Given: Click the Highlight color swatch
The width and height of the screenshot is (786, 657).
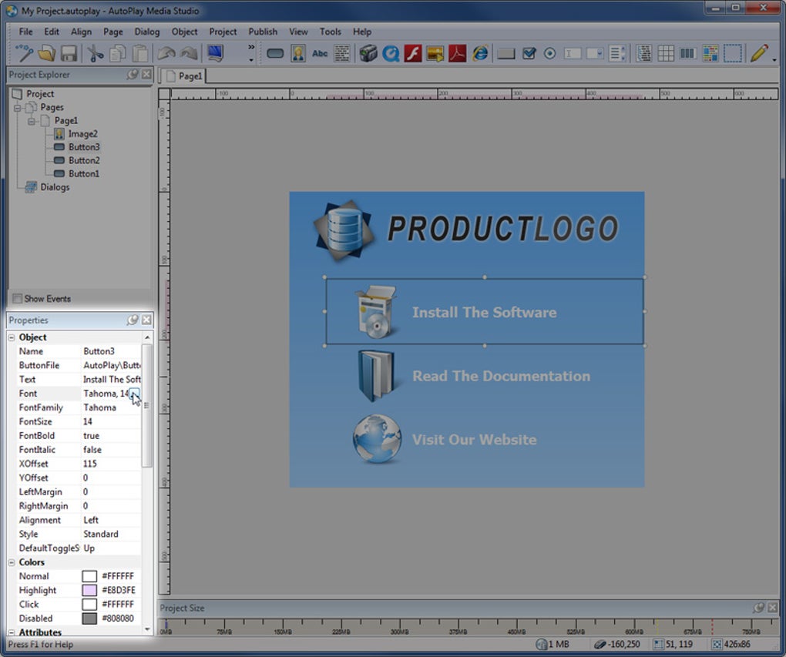Looking at the screenshot, I should click(x=89, y=590).
